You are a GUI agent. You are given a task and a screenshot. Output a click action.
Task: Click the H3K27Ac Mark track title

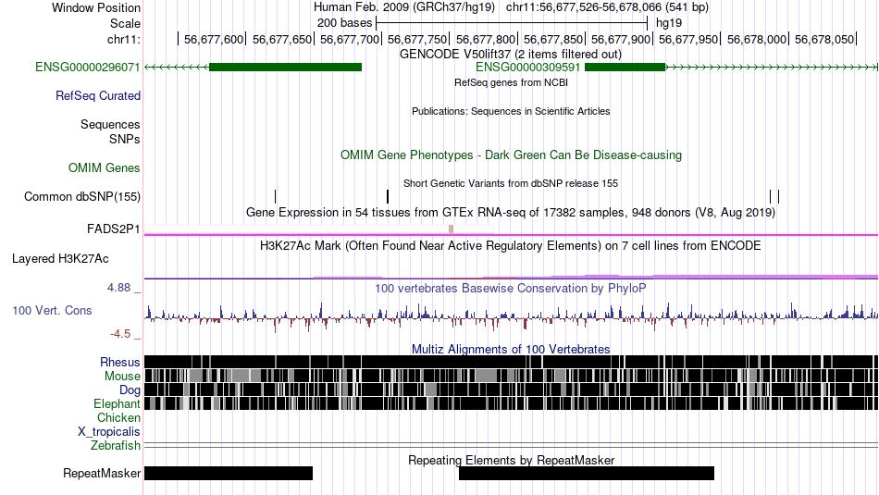point(511,245)
